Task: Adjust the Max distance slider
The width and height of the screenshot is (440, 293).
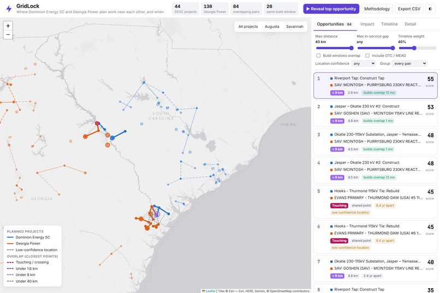Action: [x=334, y=48]
